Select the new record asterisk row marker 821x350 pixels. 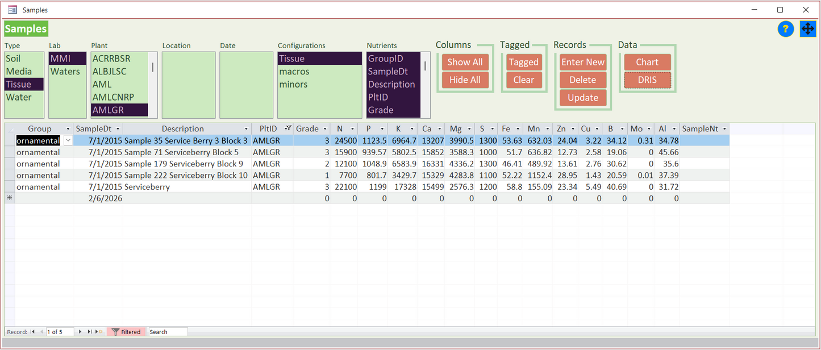coord(9,198)
